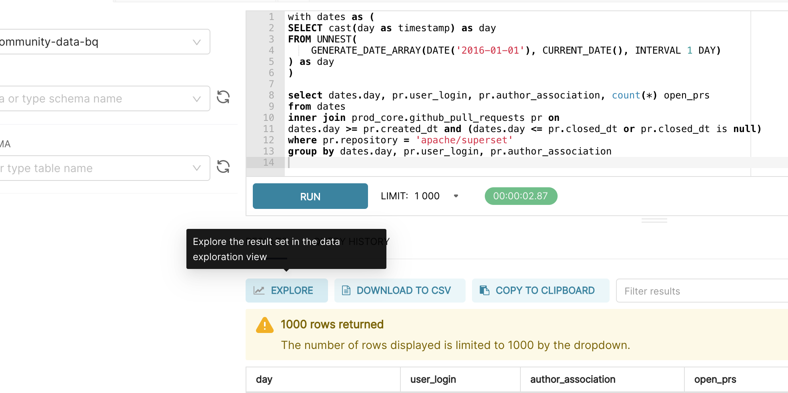
Task: Click the clipboard icon on COPY TO CLIPBOARD
Action: (x=485, y=290)
